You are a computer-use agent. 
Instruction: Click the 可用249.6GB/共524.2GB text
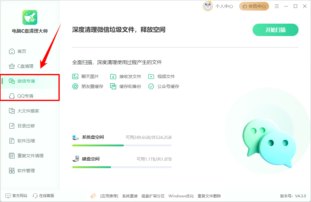tap(149, 137)
